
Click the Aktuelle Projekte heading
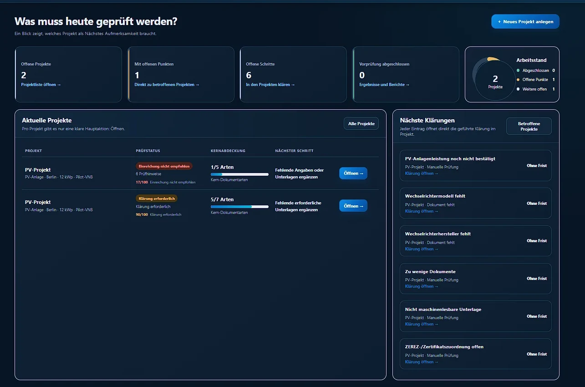coord(46,121)
